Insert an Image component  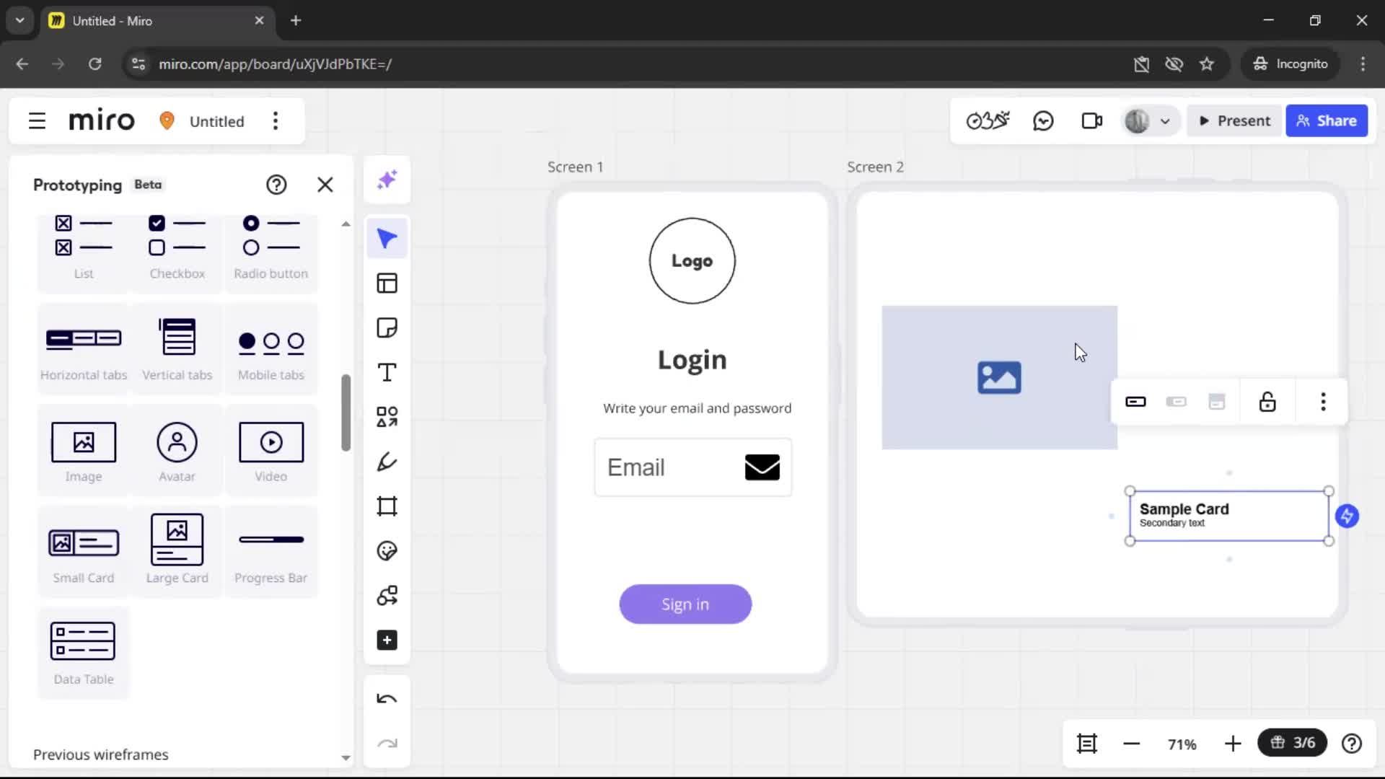(x=84, y=451)
